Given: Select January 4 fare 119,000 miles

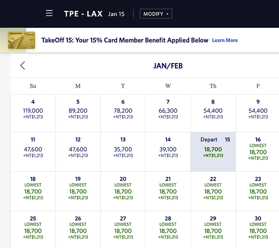Looking at the screenshot, I should point(33,113).
